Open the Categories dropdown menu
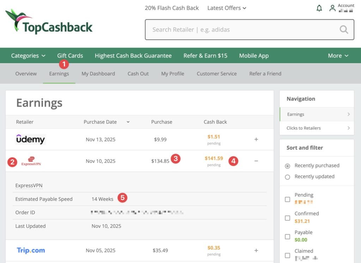Image resolution: width=361 pixels, height=263 pixels. (x=28, y=56)
